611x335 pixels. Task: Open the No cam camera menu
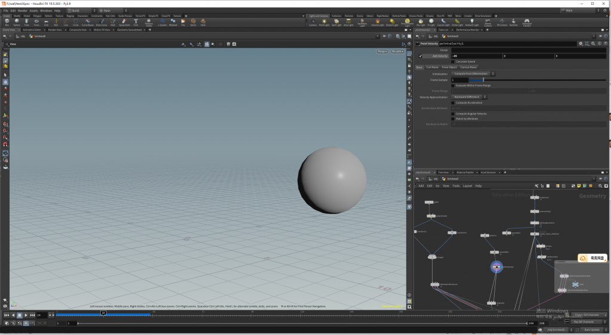pos(397,51)
